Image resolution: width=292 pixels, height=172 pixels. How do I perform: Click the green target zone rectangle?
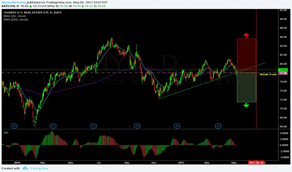point(247,87)
